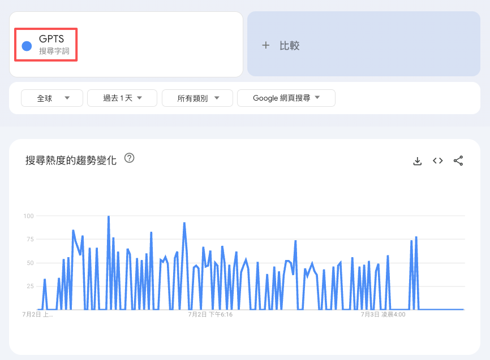The height and width of the screenshot is (360, 490).
Task: Click the 50 value on y-axis
Action: pos(30,263)
